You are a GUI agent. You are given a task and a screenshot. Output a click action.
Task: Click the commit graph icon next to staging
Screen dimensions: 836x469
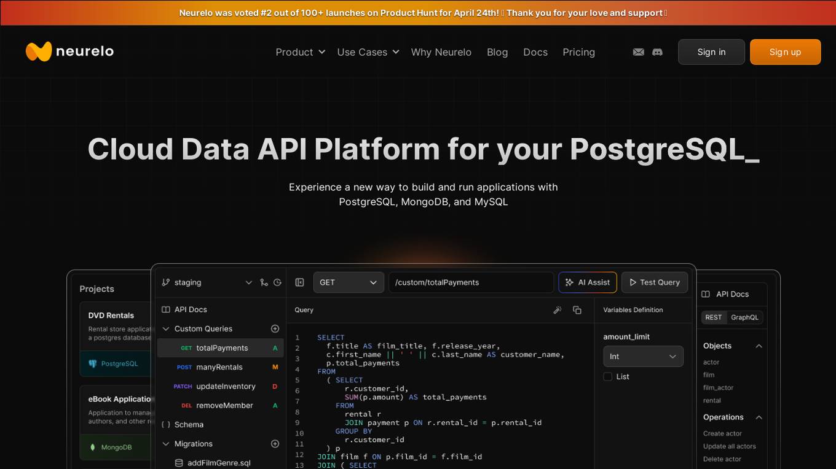click(x=264, y=282)
